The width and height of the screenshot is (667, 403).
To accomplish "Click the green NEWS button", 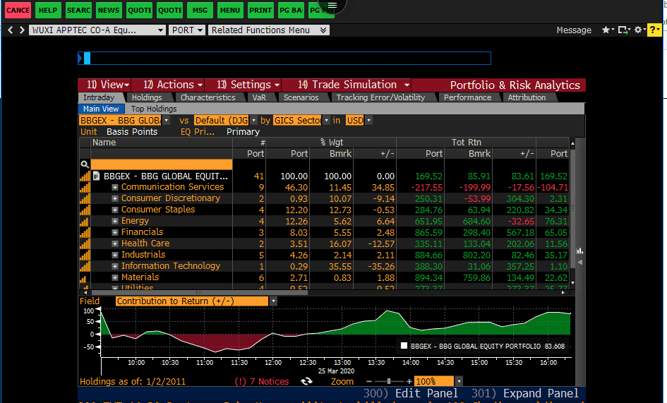I will click(109, 10).
